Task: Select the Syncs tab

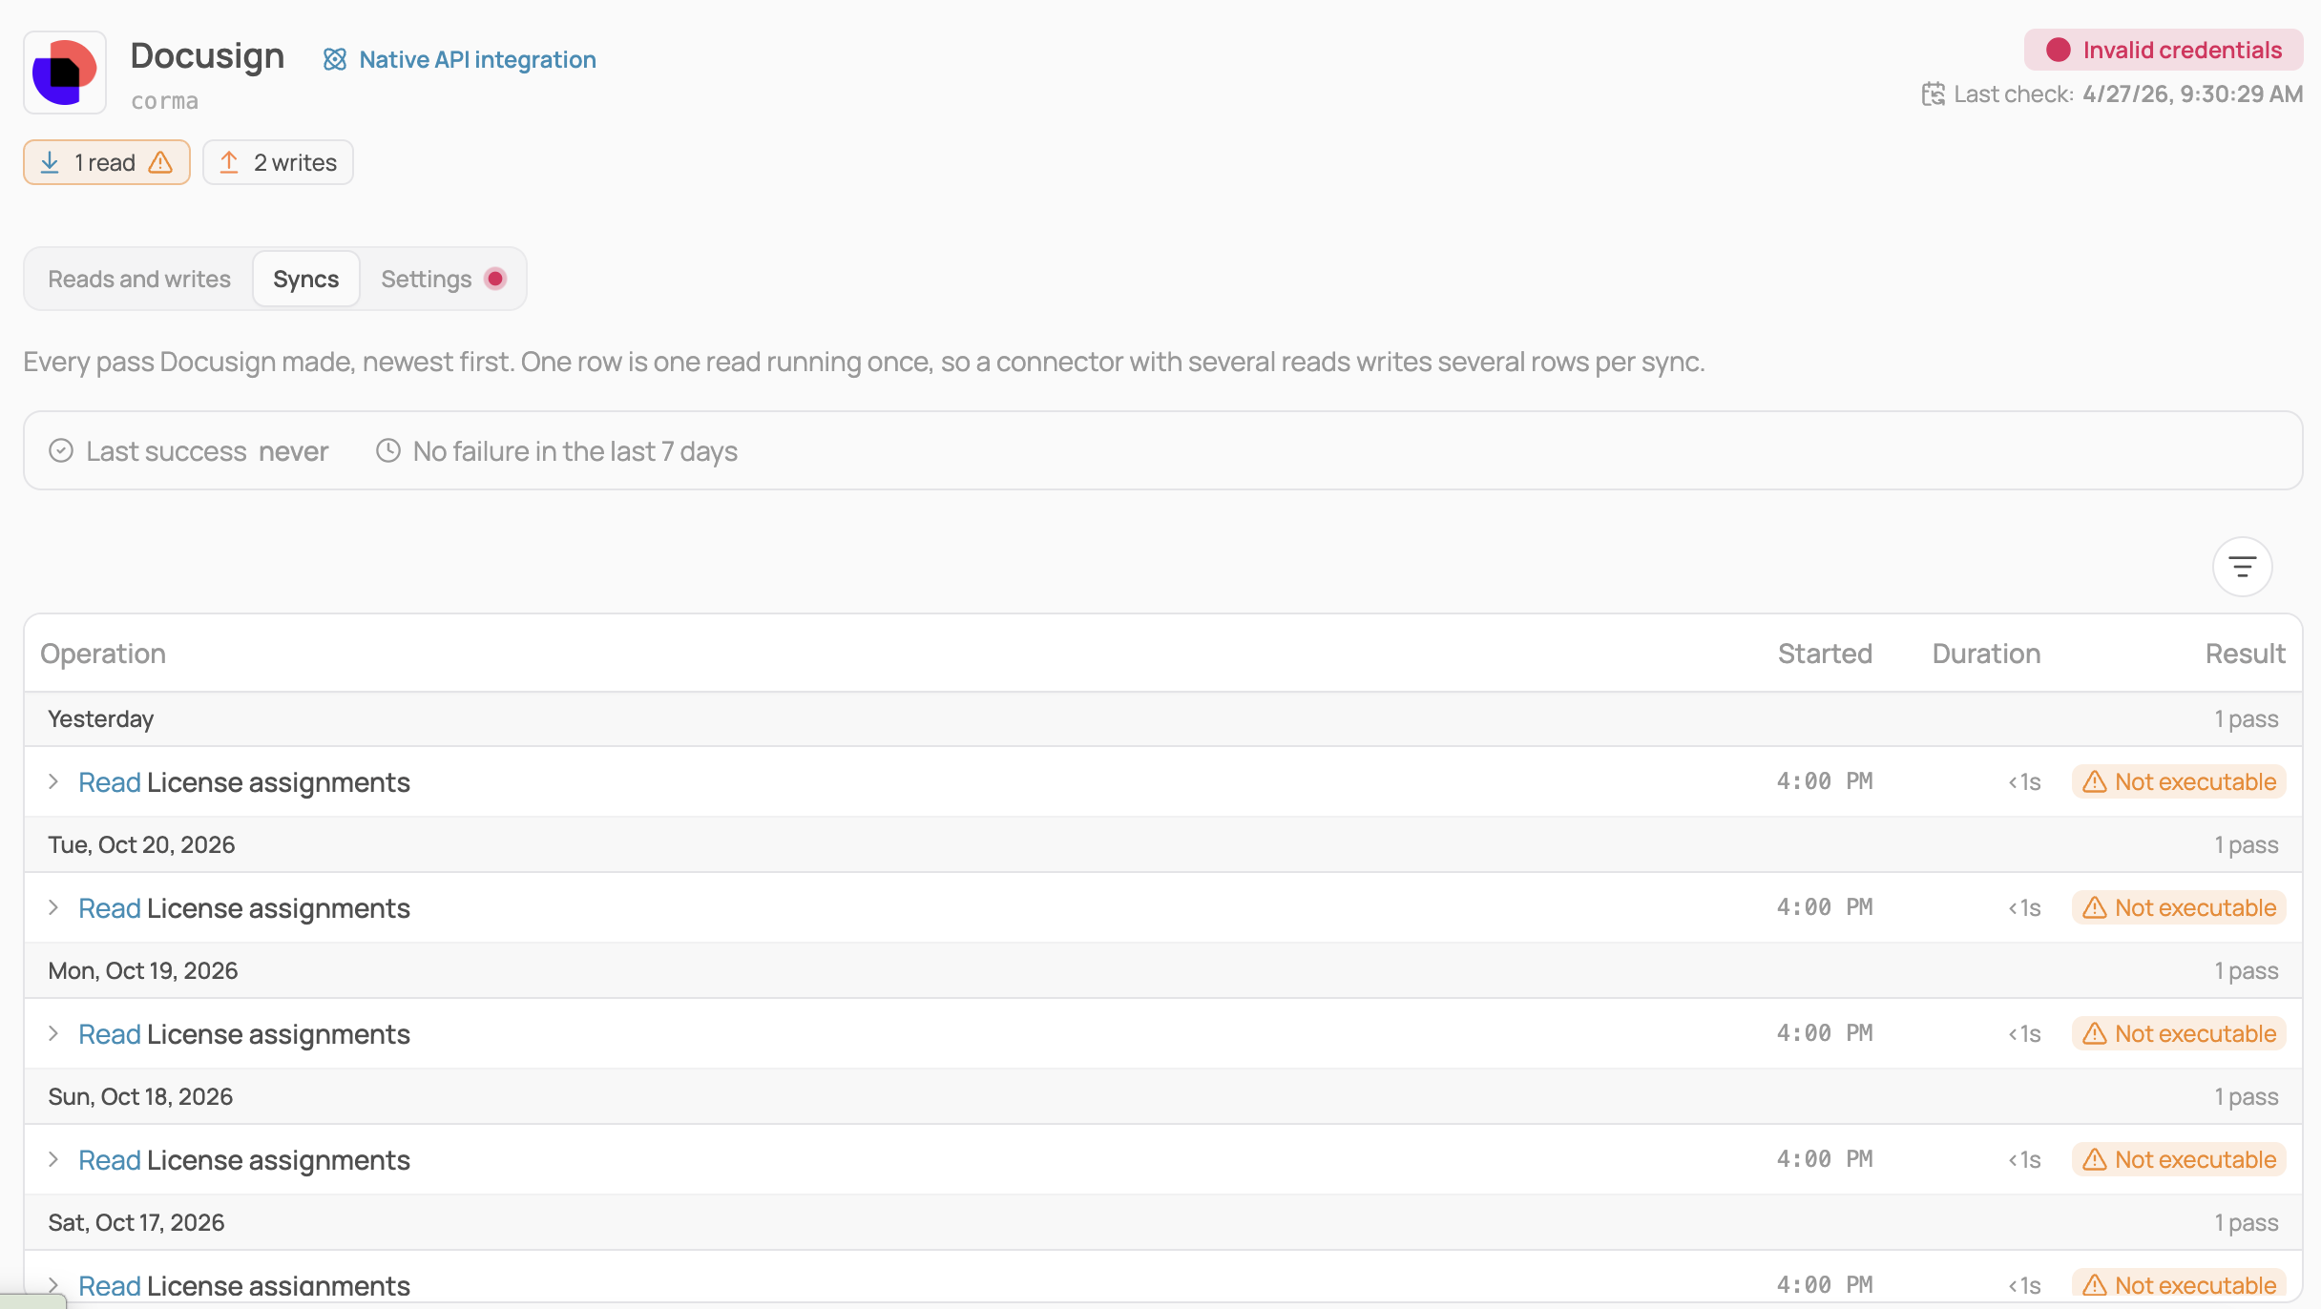Action: click(x=305, y=279)
